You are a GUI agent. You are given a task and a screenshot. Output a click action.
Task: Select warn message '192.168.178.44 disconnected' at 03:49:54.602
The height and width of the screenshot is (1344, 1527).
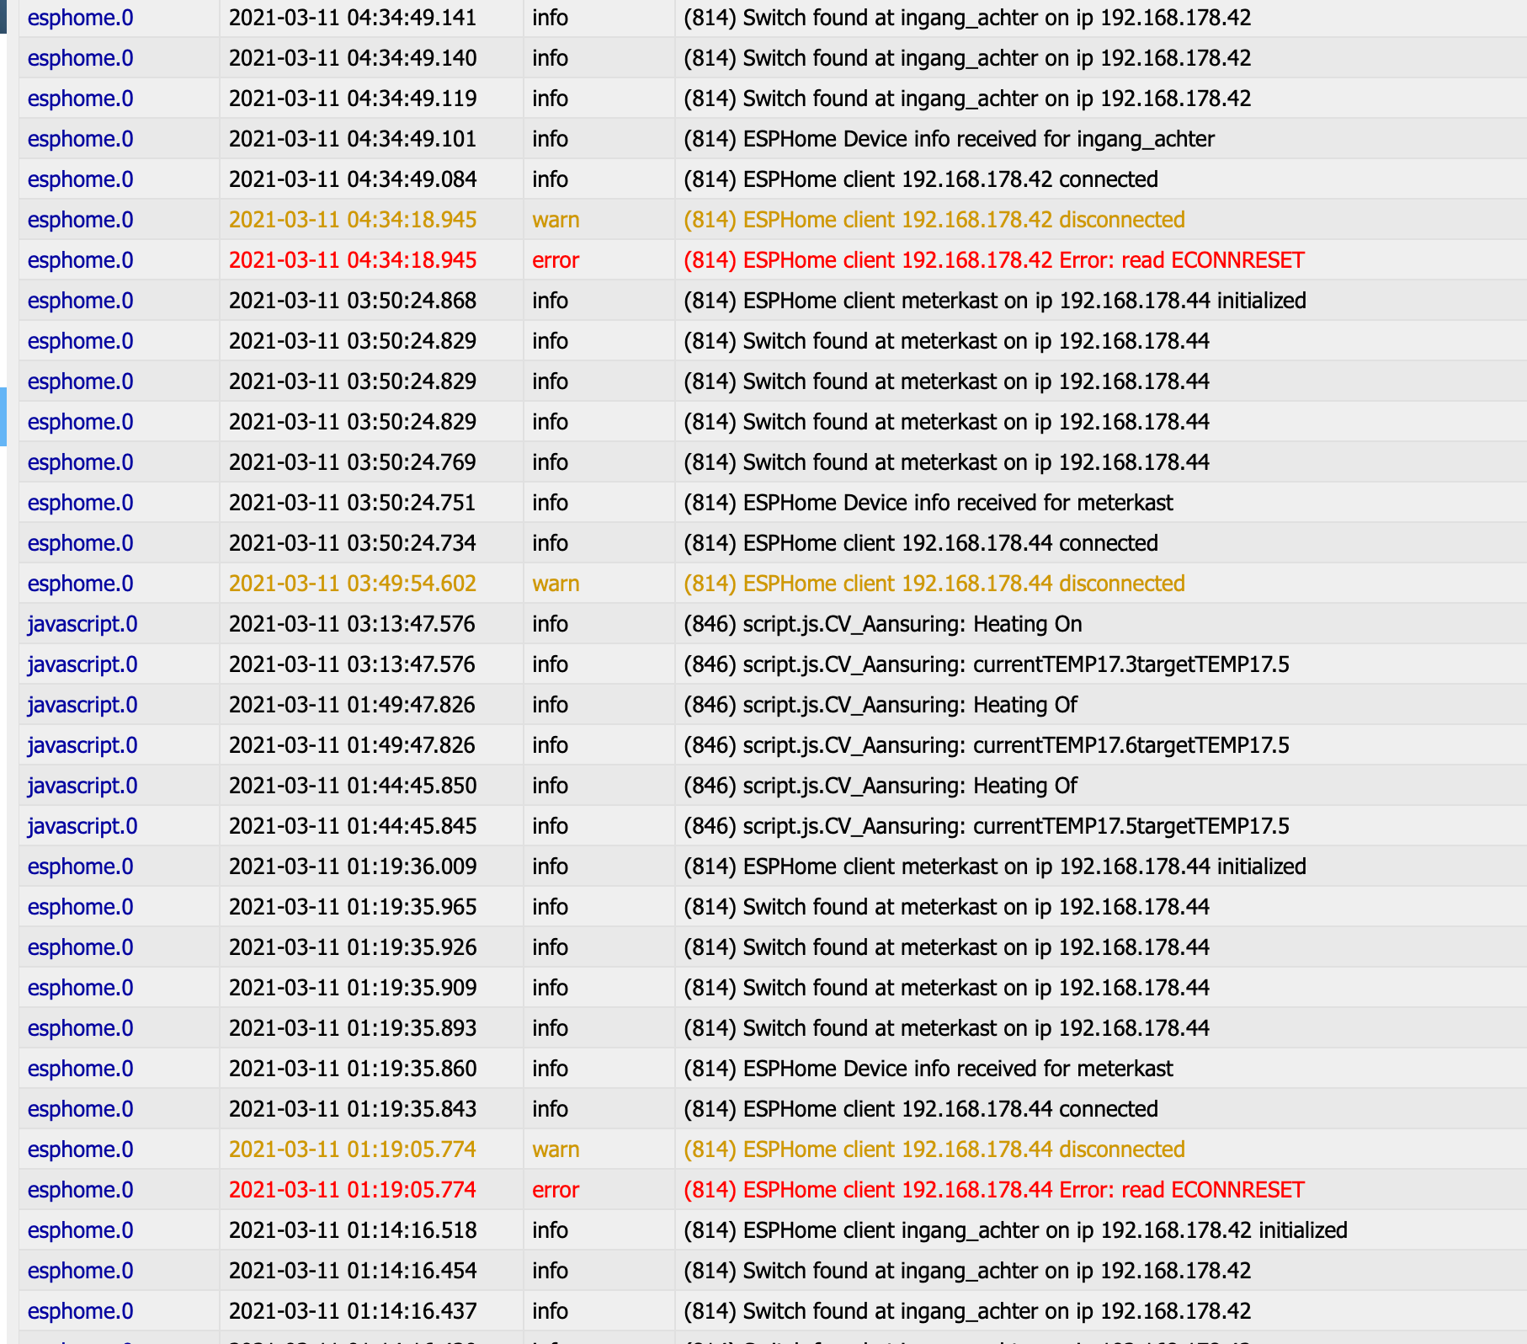click(x=934, y=584)
